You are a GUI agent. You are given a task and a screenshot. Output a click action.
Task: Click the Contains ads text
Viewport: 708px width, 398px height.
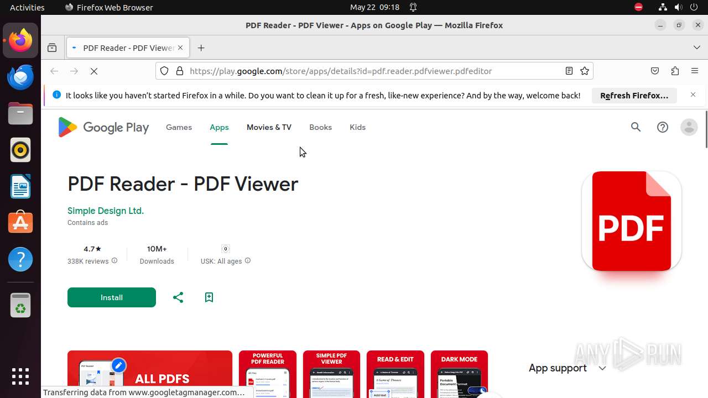(x=87, y=223)
